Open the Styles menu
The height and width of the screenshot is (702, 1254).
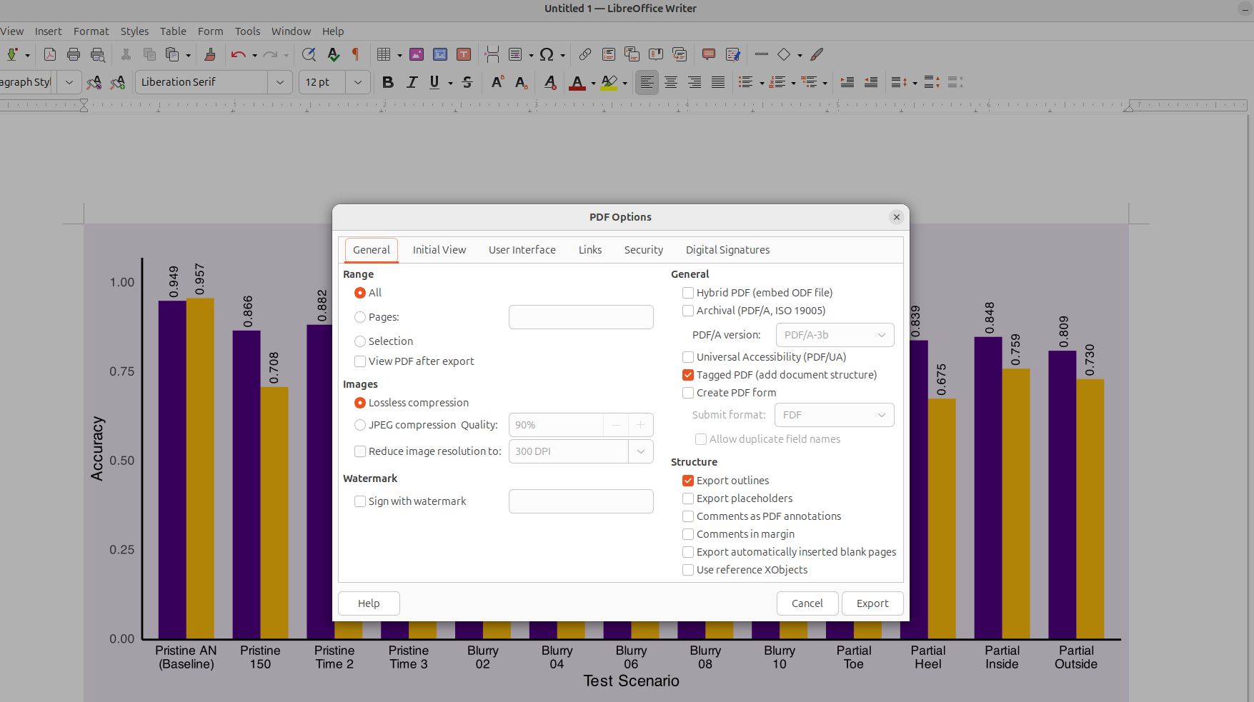(x=134, y=31)
